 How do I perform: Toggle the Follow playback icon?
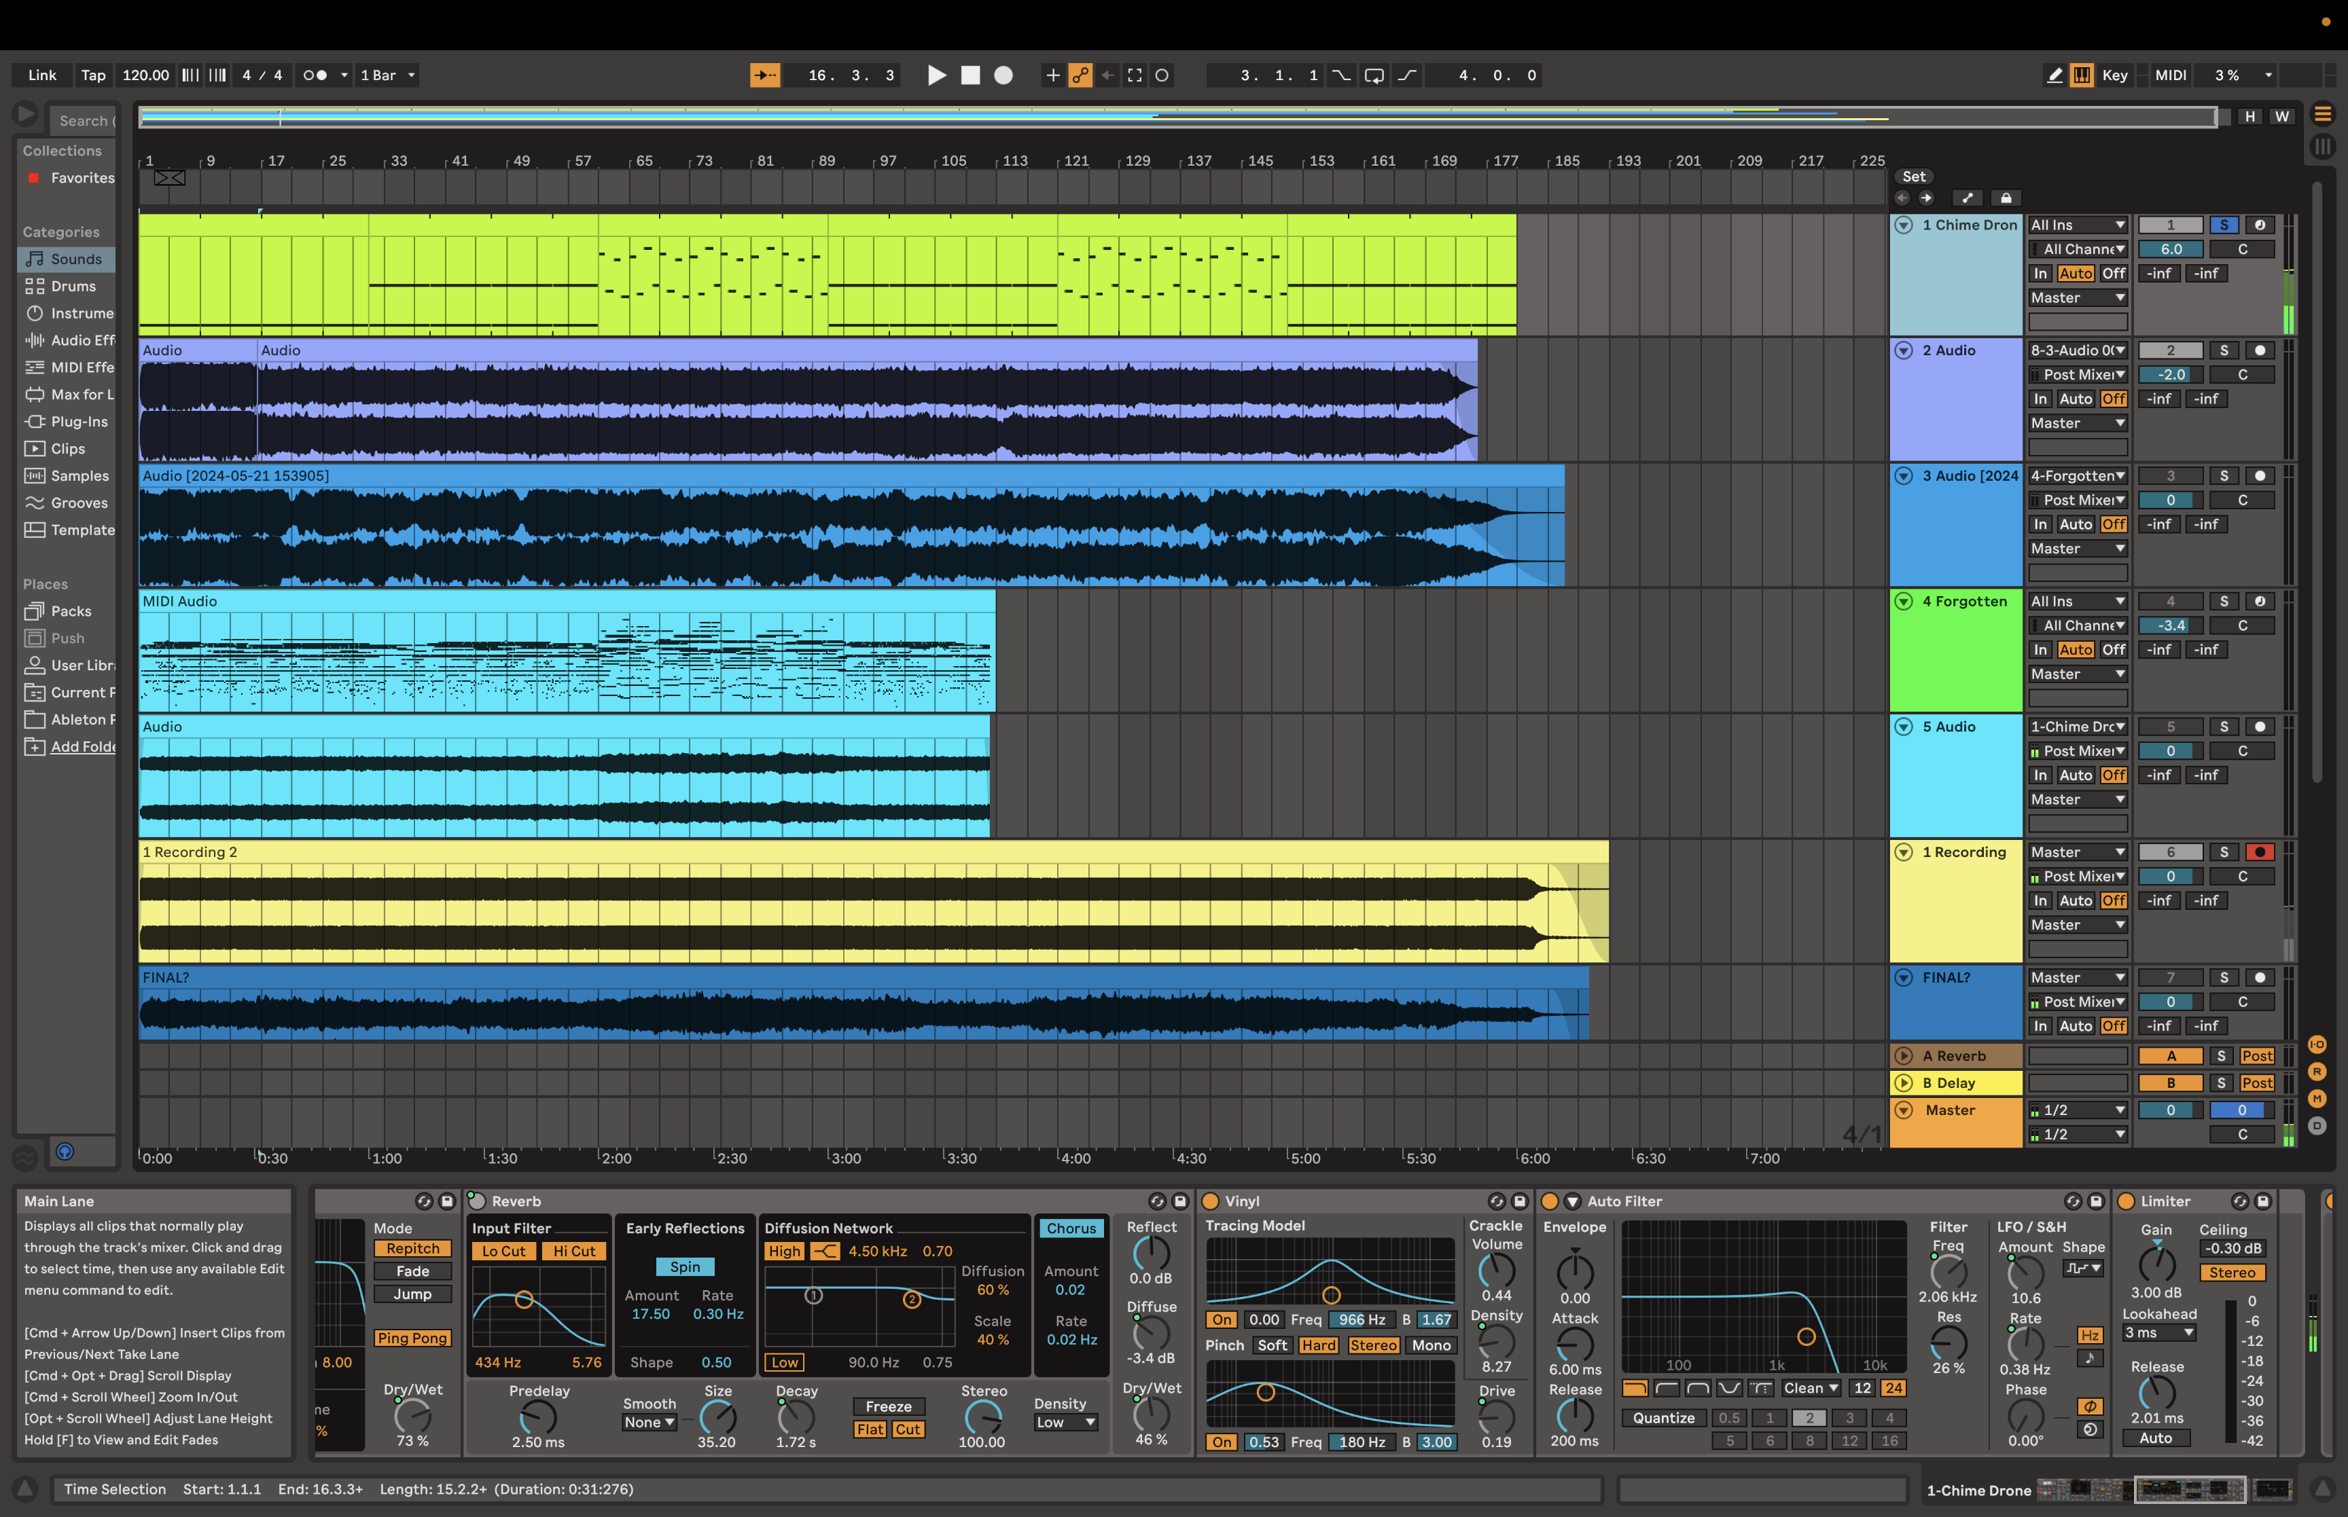(x=764, y=75)
